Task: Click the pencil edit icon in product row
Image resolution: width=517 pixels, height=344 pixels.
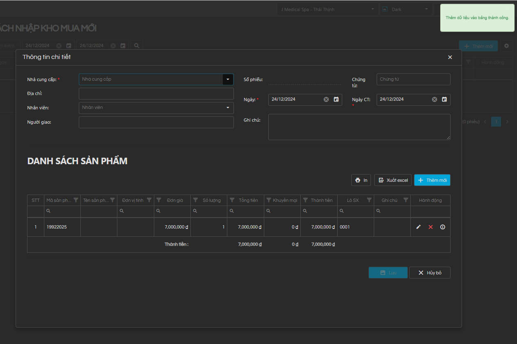Action: (419, 227)
